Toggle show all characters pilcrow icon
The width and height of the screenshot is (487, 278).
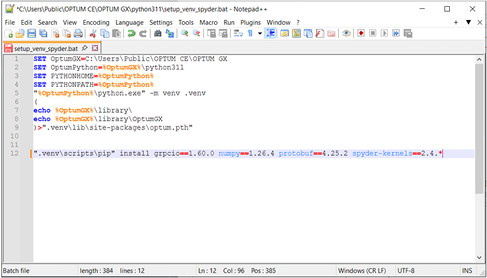coord(250,33)
